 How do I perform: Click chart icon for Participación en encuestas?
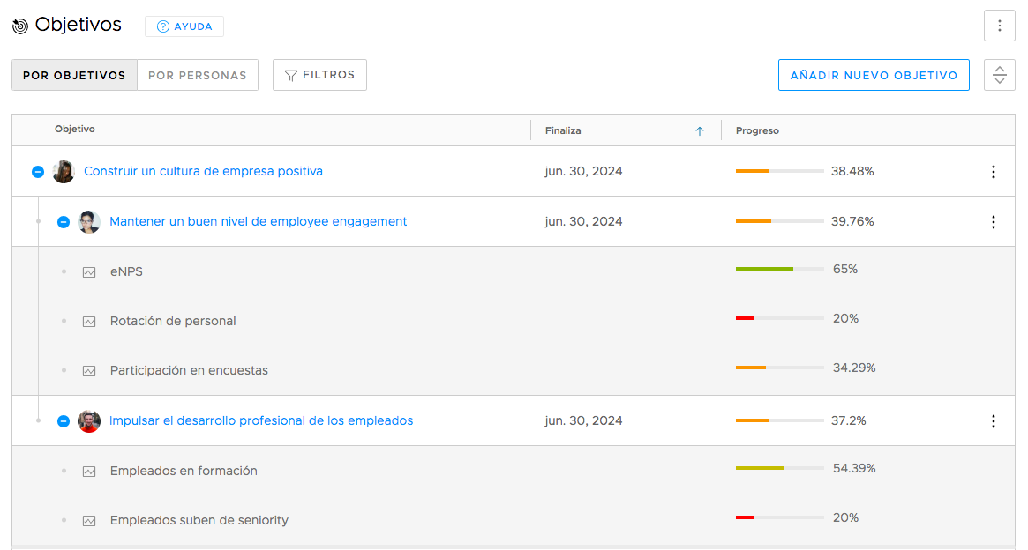click(89, 371)
